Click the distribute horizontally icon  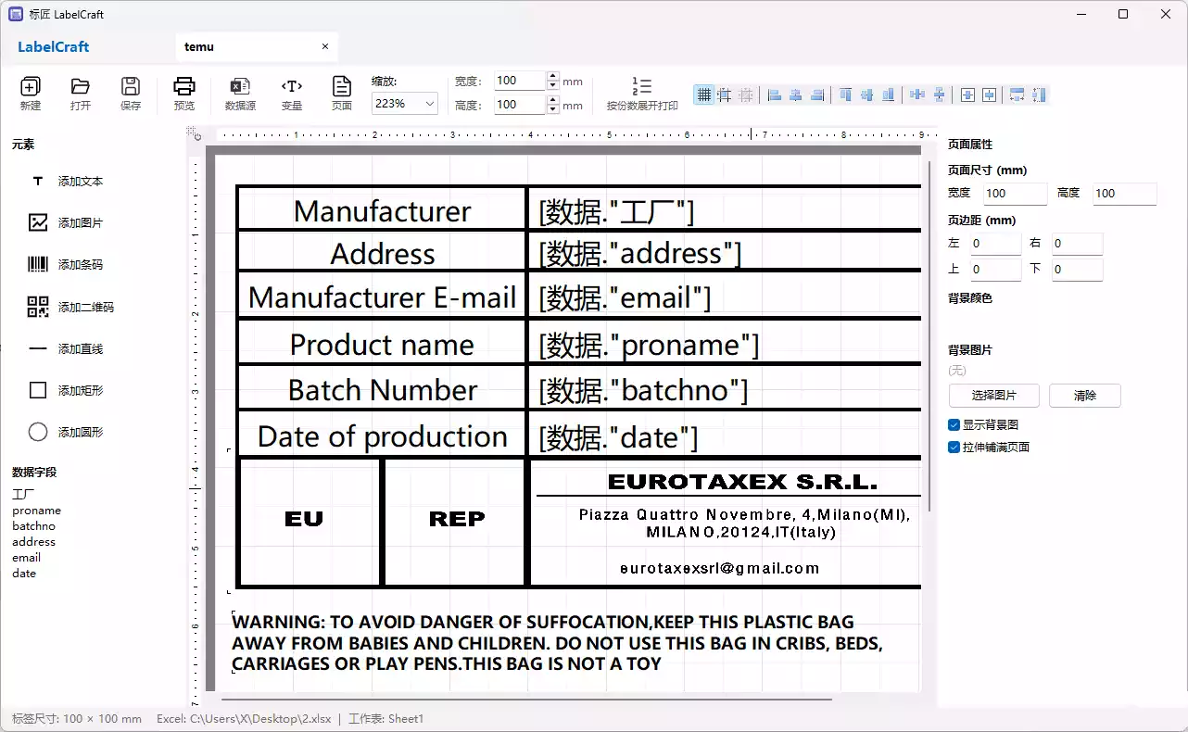coord(917,95)
